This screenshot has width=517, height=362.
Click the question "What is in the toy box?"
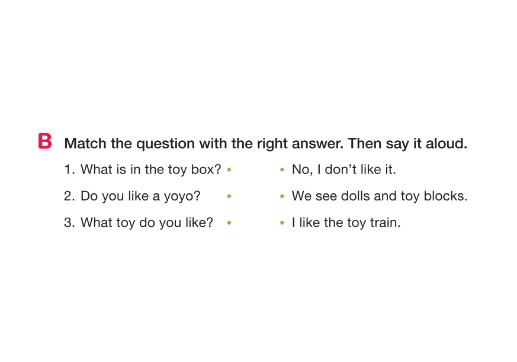[150, 170]
